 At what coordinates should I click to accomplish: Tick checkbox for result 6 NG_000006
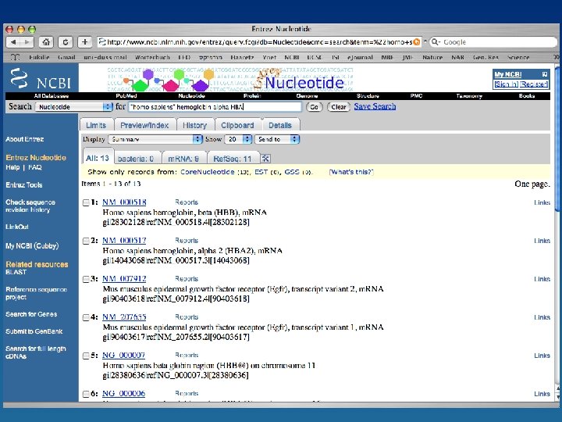tap(86, 394)
